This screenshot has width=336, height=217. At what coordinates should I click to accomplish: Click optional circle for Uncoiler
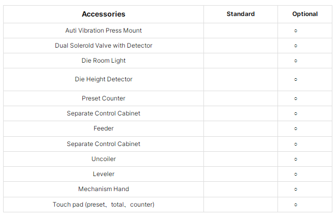296,160
